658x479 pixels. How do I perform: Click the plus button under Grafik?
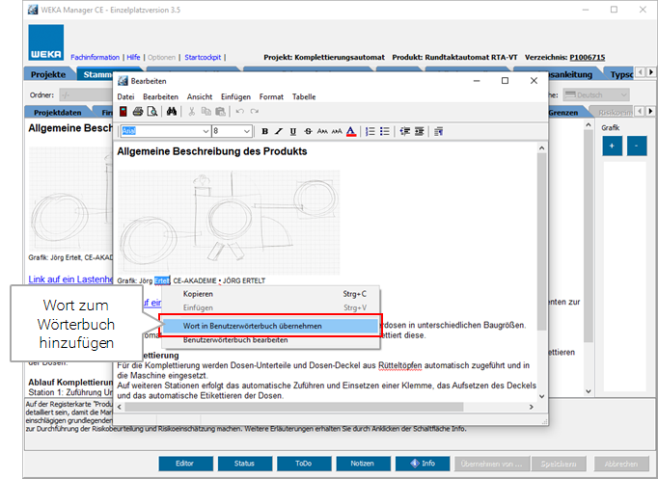(x=612, y=146)
